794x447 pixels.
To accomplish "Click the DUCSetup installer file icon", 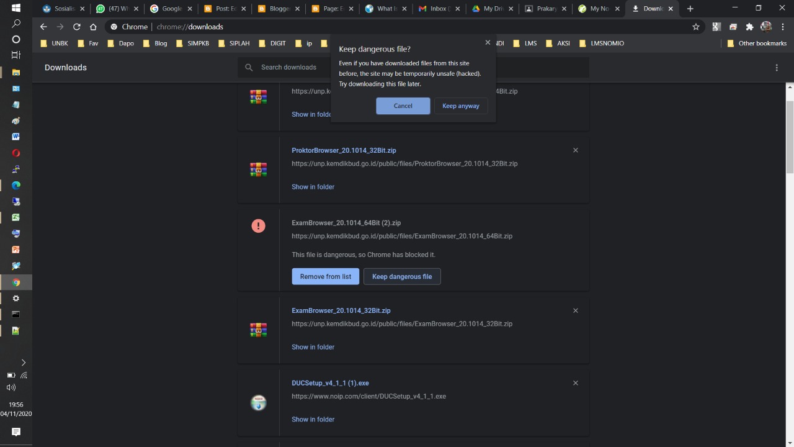I will point(259,403).
